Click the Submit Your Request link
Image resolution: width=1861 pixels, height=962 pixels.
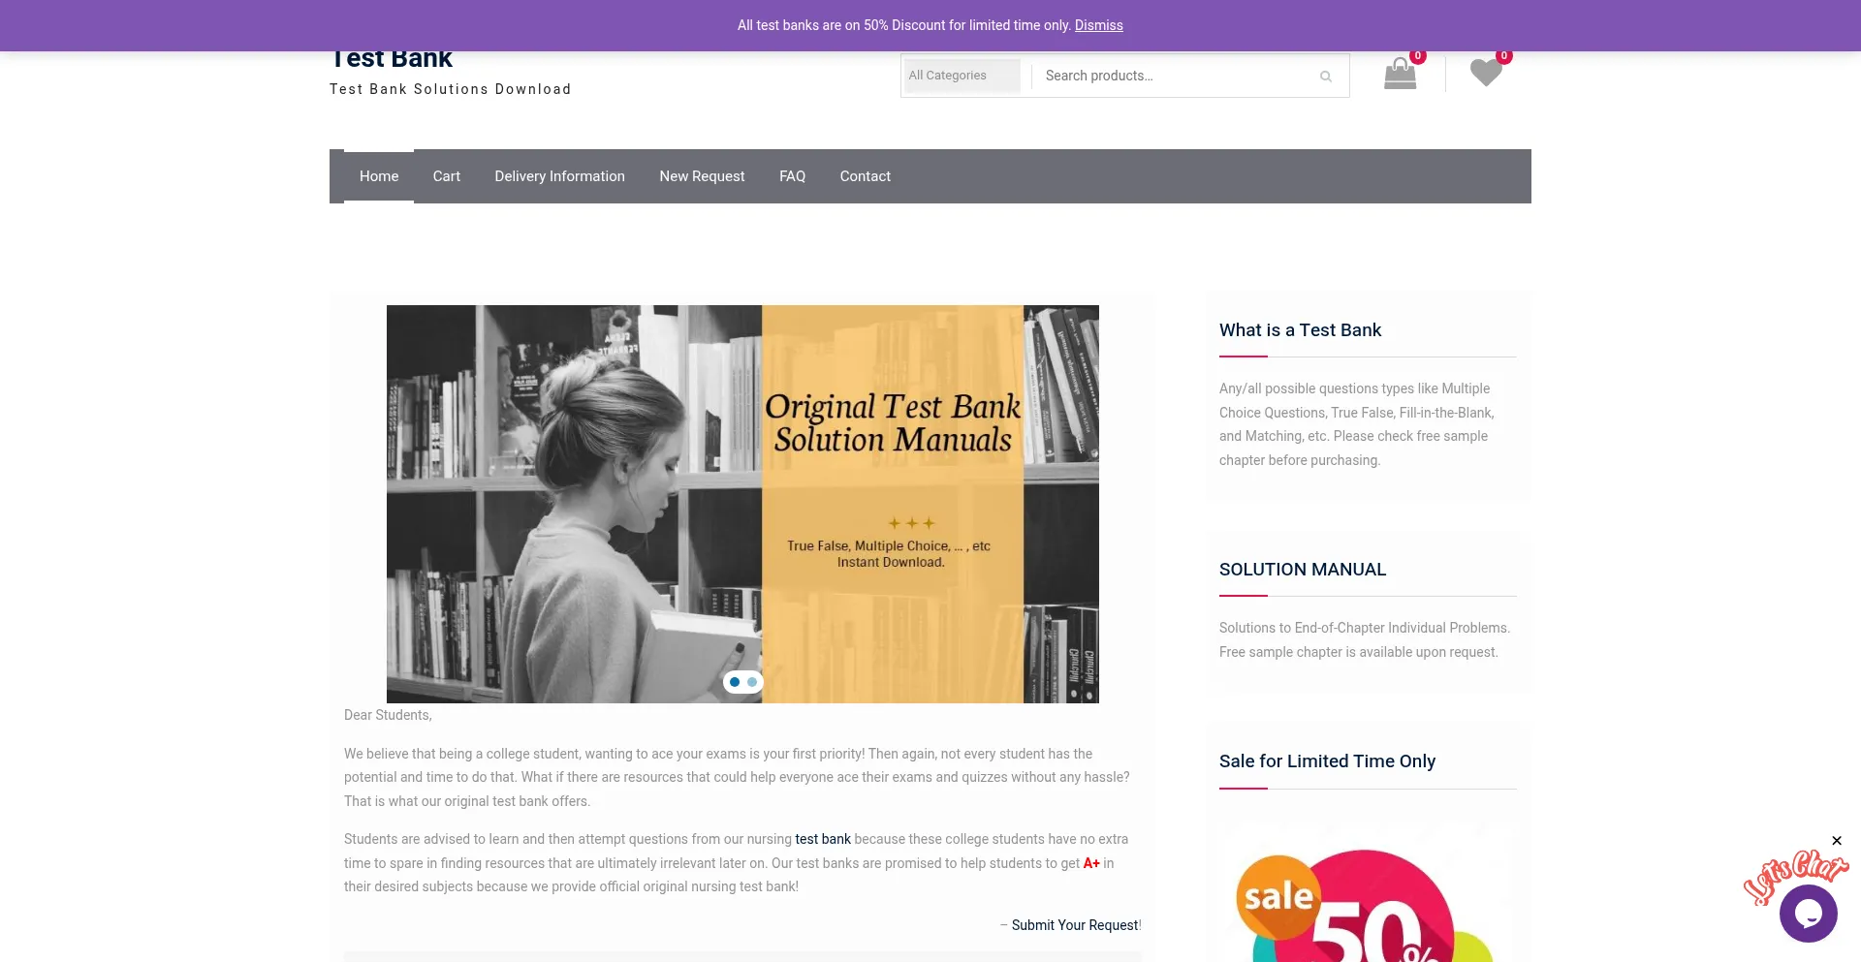[x=1075, y=925]
